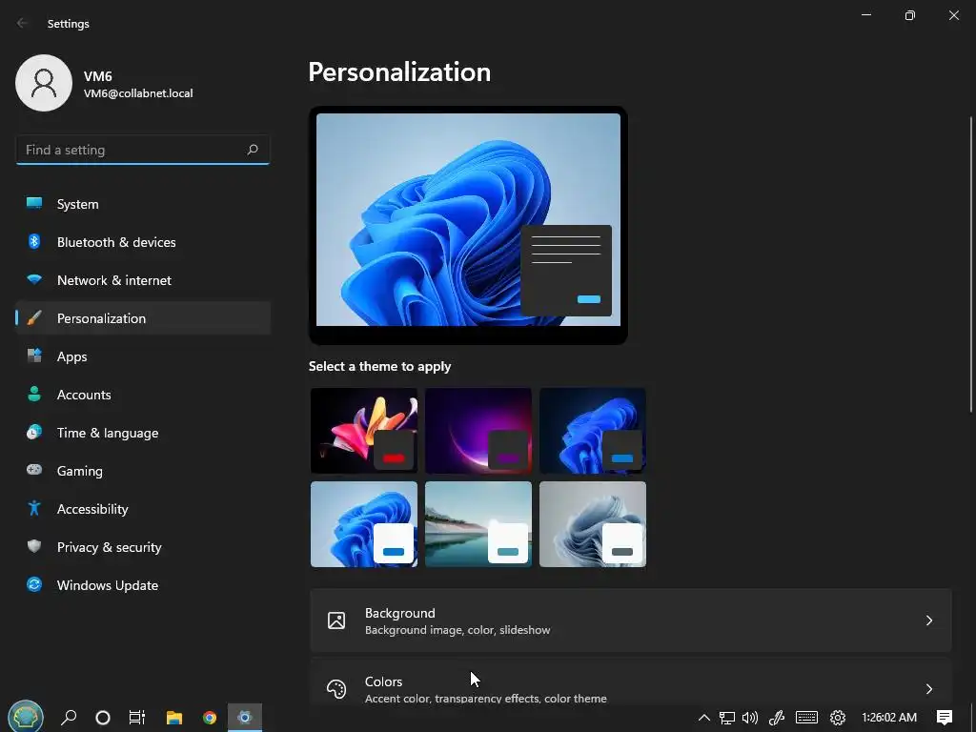
Task: Open Accessibility settings
Action: [143, 509]
